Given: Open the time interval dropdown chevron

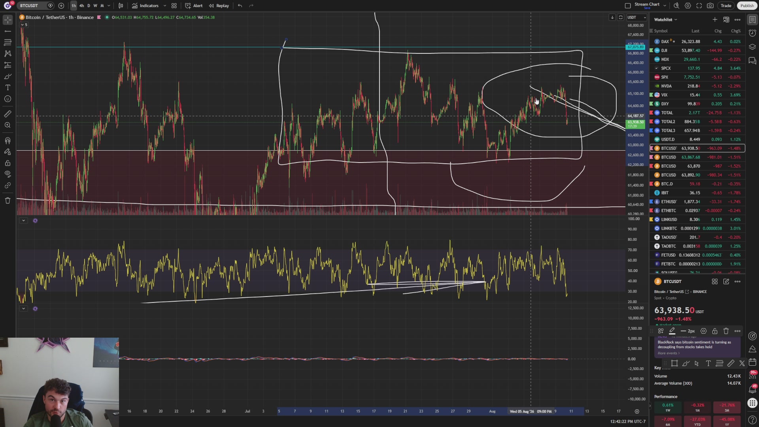Looking at the screenshot, I should pyautogui.click(x=109, y=6).
